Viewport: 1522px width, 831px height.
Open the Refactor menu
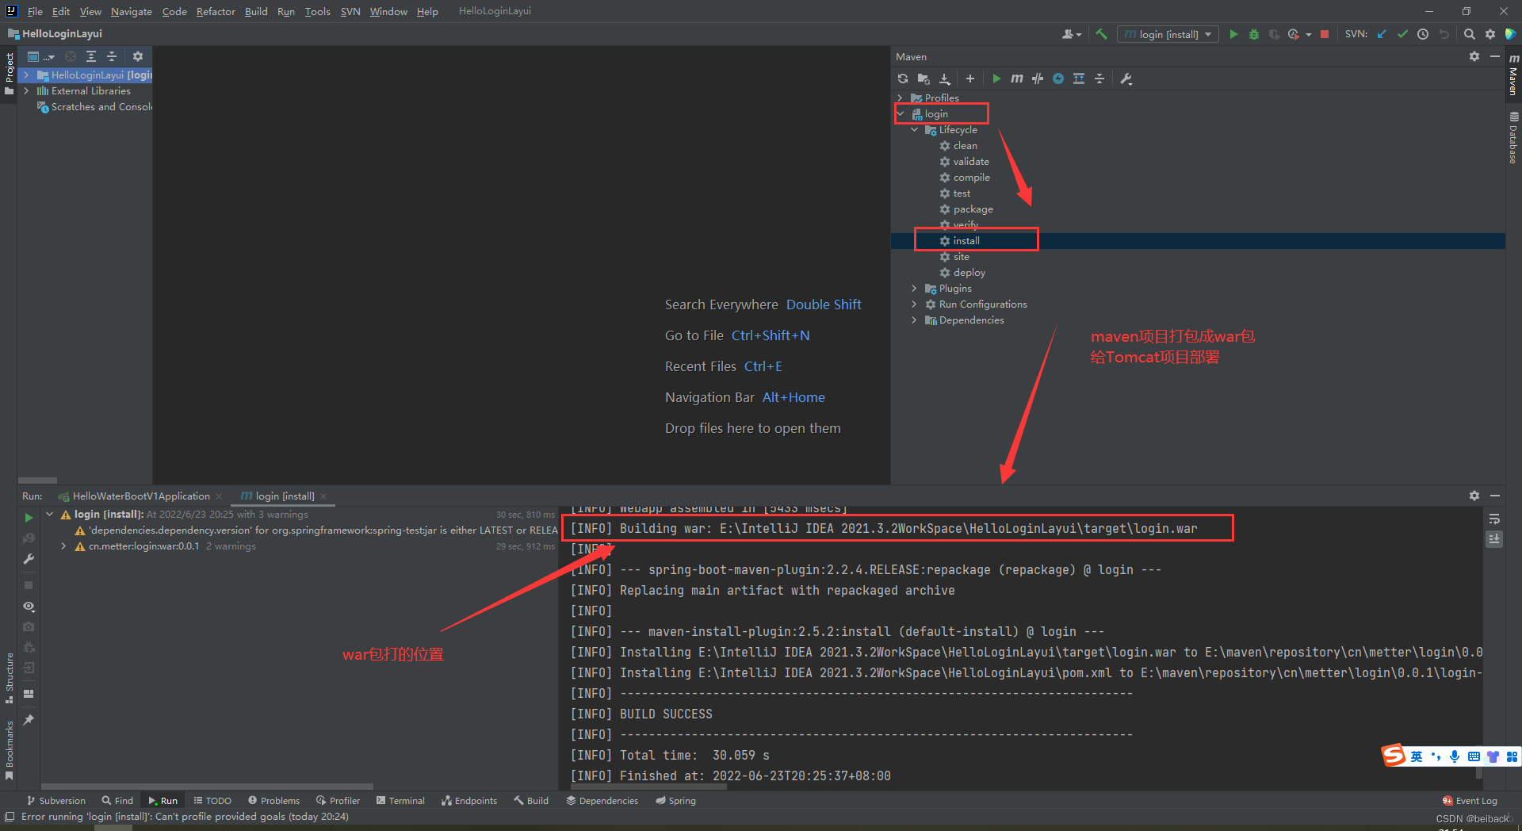pos(216,11)
